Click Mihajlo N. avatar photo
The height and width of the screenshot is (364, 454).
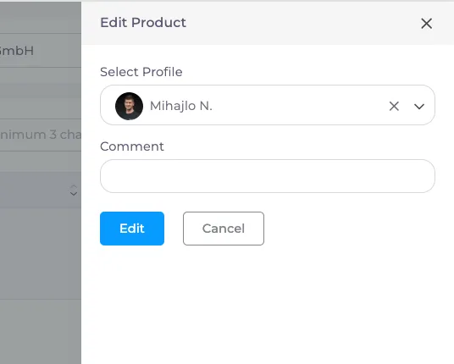(129, 106)
